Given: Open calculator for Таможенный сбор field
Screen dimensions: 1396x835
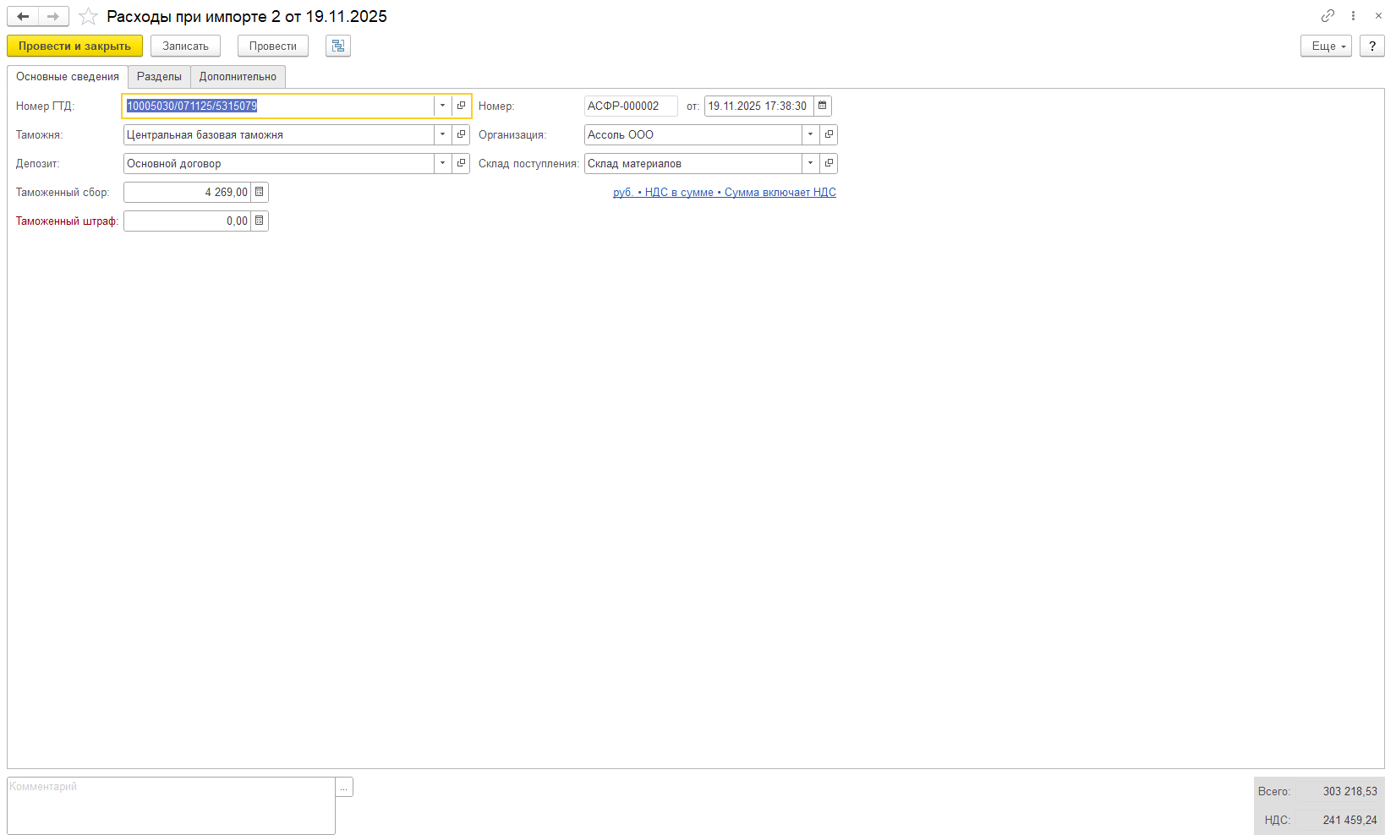Looking at the screenshot, I should (x=260, y=192).
